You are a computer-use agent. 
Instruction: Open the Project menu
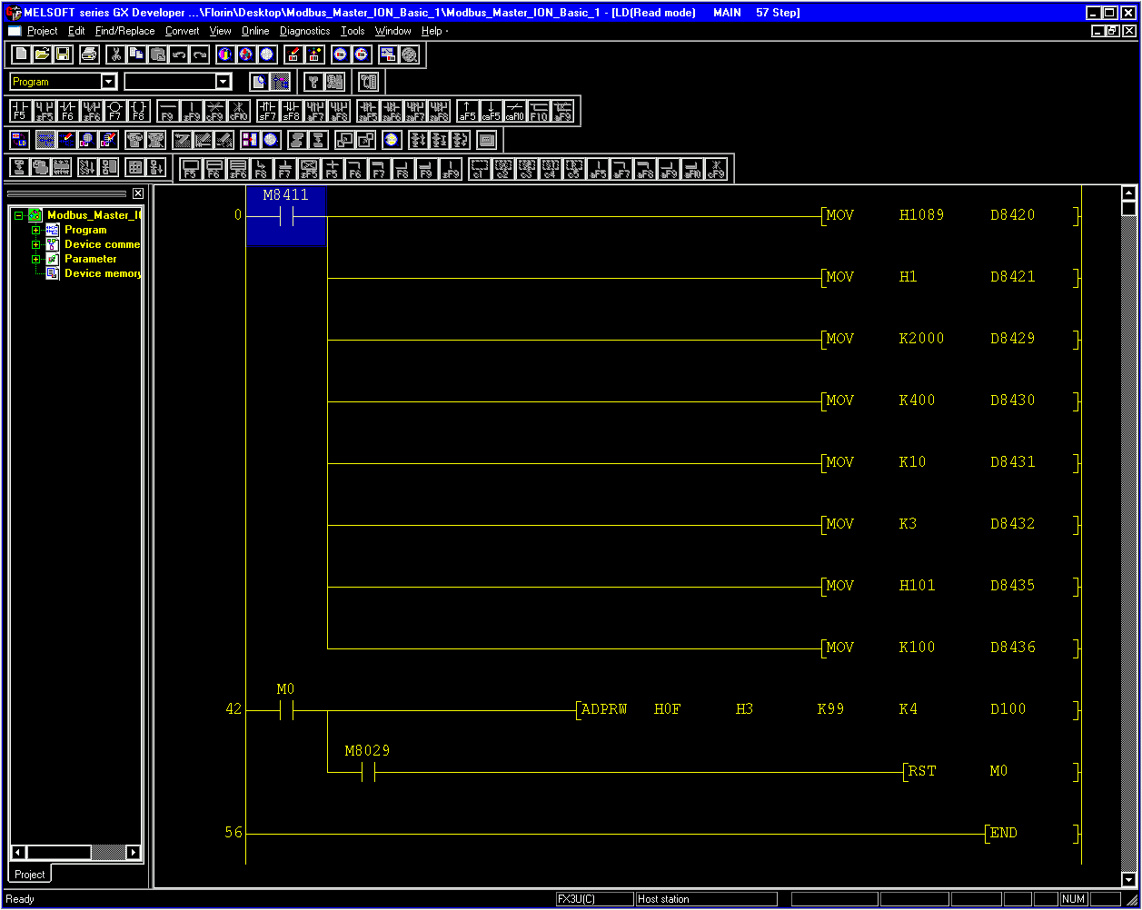(42, 31)
